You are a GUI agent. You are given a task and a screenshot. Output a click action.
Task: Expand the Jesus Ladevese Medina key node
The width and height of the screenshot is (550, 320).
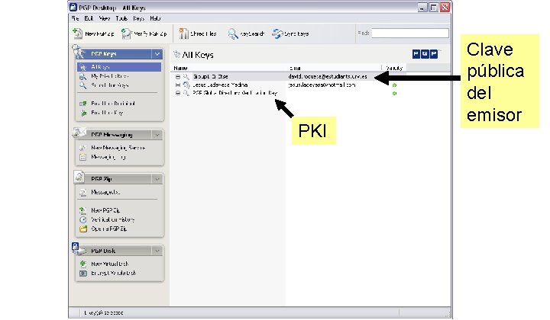pyautogui.click(x=178, y=85)
